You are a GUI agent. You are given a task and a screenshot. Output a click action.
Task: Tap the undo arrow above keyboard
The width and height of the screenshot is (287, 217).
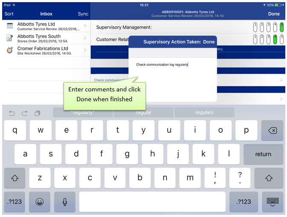click(12, 113)
